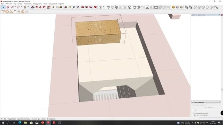Viewport: 223px width, 125px height.
Task: Click the checkmark circle toolbar icon
Action: [x=129, y=7]
